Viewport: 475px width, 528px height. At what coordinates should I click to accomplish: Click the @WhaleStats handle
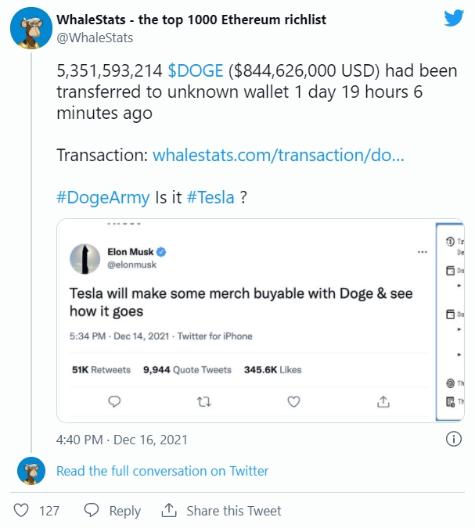[95, 38]
